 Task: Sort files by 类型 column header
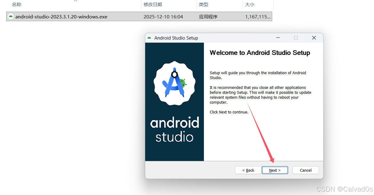[x=204, y=5]
